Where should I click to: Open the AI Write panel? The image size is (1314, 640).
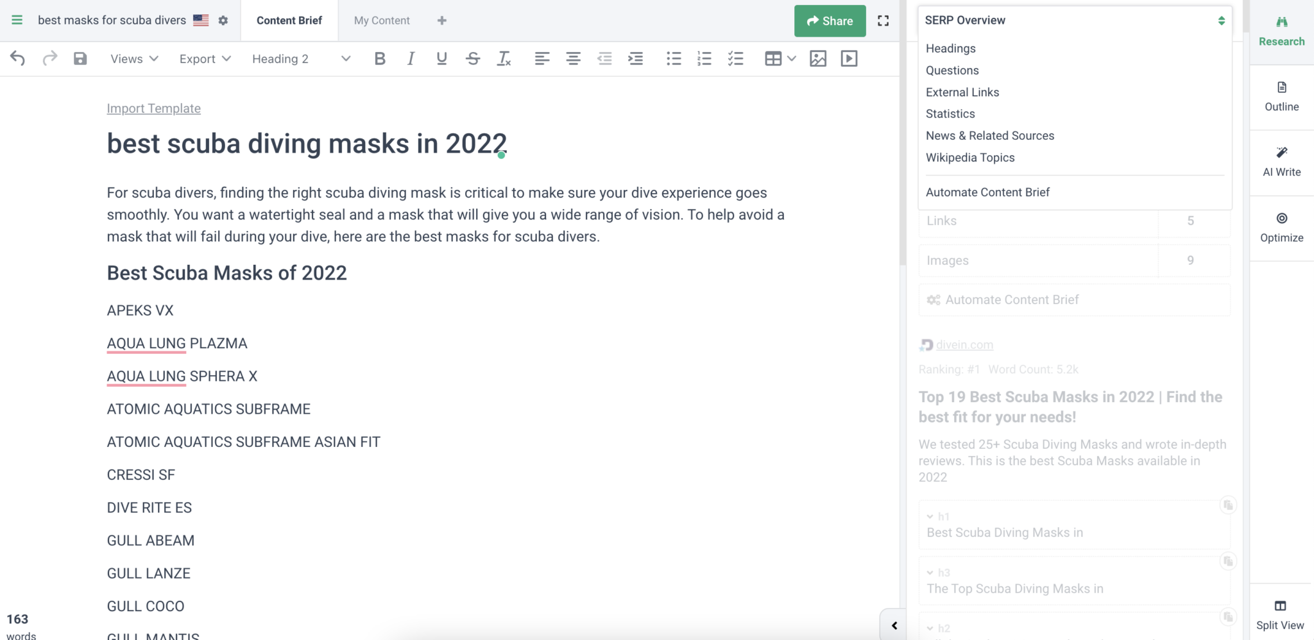(x=1281, y=162)
